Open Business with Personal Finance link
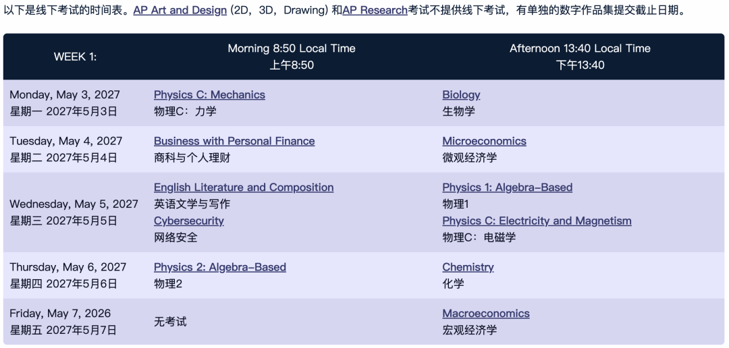Image resolution: width=729 pixels, height=348 pixels. (x=234, y=141)
